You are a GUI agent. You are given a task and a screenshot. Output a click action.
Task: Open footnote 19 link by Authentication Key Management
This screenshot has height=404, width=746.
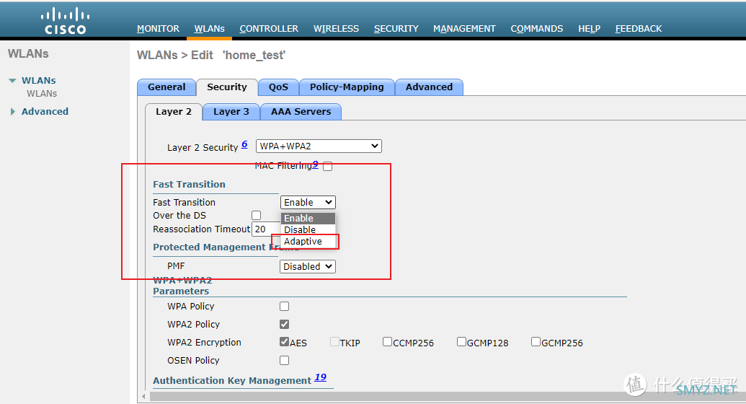320,377
